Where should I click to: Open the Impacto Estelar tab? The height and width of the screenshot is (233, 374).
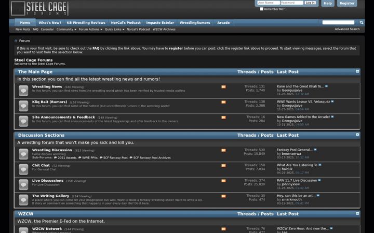click(x=160, y=23)
